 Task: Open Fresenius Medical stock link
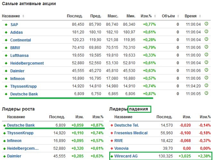pos(131,133)
